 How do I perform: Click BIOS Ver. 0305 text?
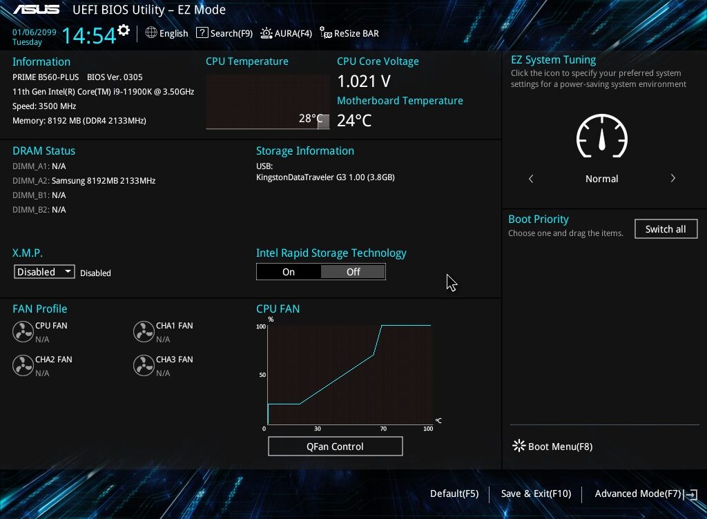point(115,77)
